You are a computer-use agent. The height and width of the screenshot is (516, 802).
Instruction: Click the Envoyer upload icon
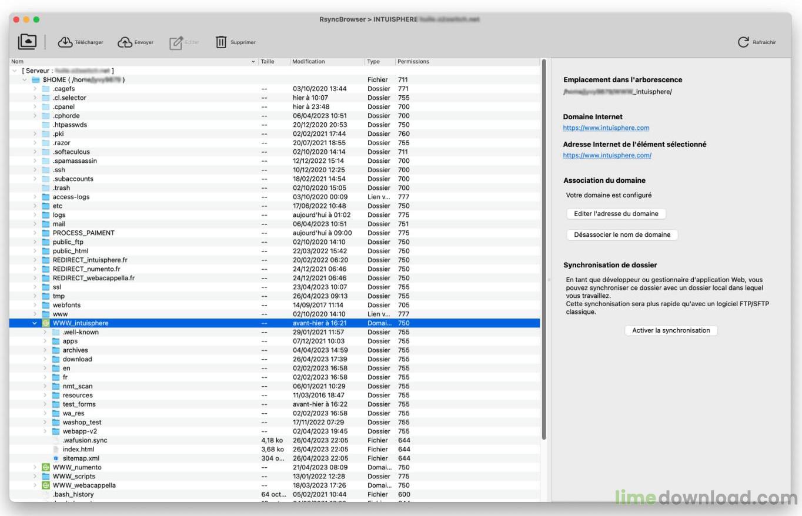(x=125, y=42)
